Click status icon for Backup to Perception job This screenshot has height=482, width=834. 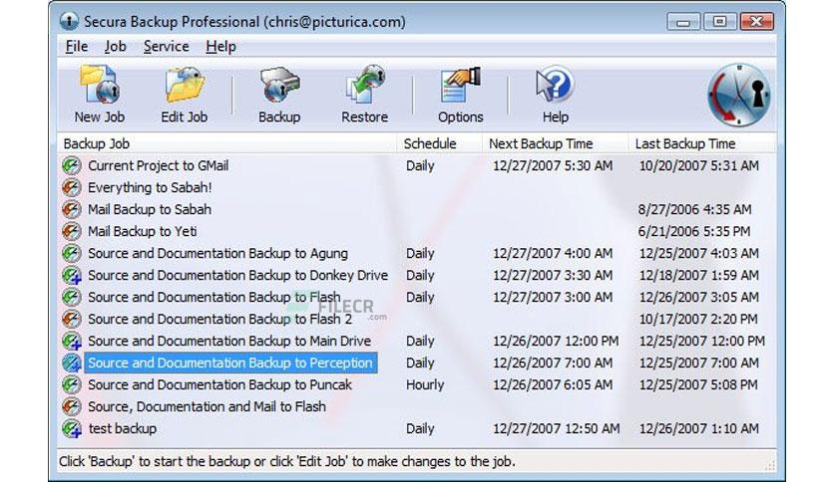click(x=71, y=362)
